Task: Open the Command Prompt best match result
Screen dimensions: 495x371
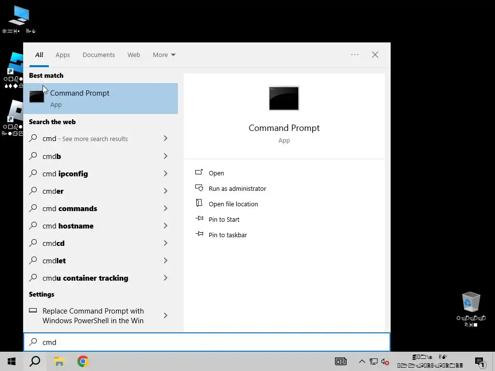Action: pyautogui.click(x=101, y=99)
